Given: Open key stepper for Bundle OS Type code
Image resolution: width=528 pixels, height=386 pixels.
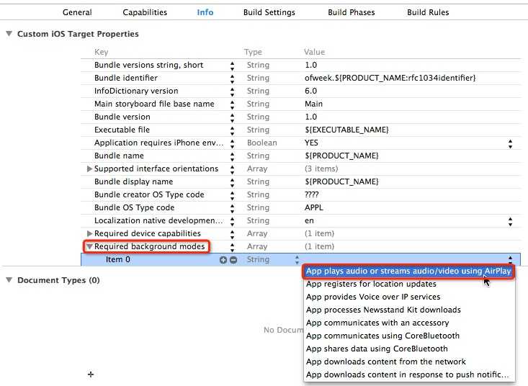Looking at the screenshot, I should pyautogui.click(x=233, y=208).
